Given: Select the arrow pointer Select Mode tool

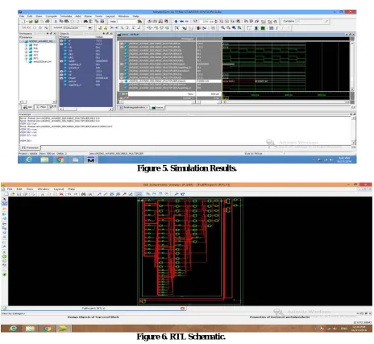Looking at the screenshot, I should (x=177, y=28).
